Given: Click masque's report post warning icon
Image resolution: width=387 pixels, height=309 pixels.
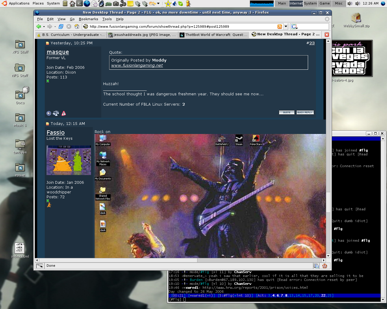Looking at the screenshot, I should click(x=64, y=113).
